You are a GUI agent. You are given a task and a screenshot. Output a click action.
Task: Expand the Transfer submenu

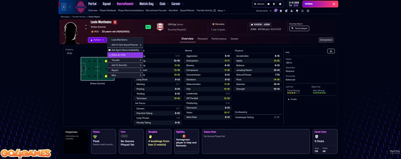(x=125, y=60)
